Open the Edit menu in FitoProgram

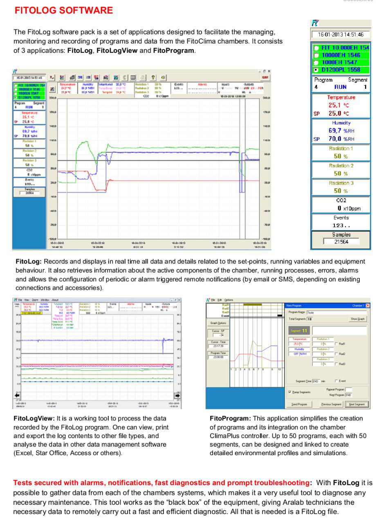pyautogui.click(x=220, y=300)
